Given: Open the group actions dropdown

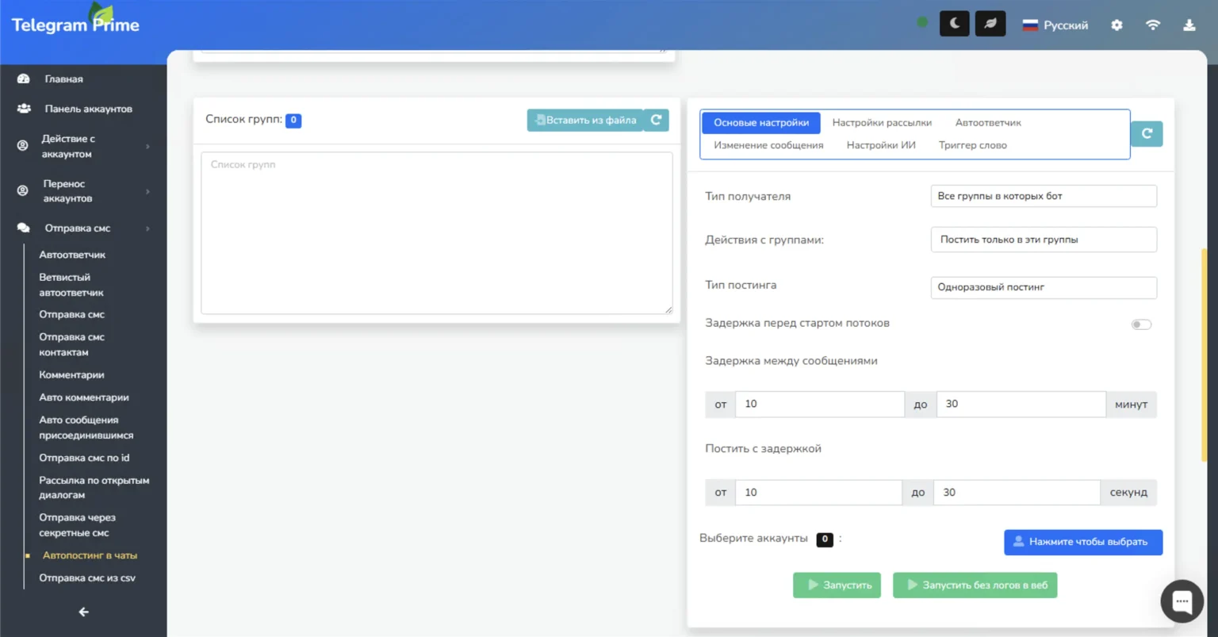Looking at the screenshot, I should (x=1043, y=240).
